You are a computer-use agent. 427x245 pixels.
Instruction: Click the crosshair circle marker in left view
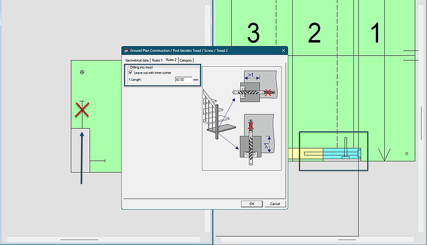[x=82, y=72]
